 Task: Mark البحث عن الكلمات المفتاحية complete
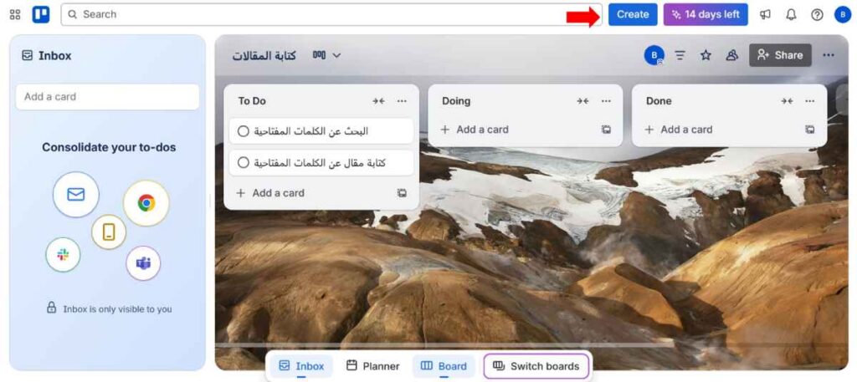[244, 131]
